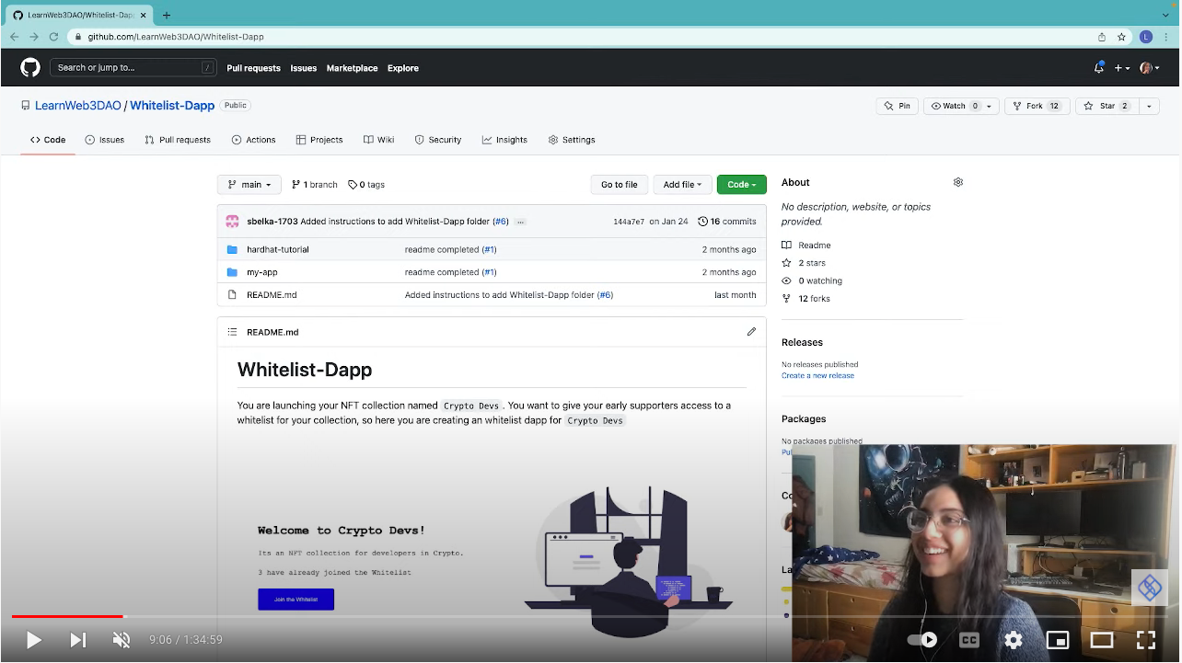Screen dimensions: 1182x663
Task: Click the video progress bar
Action: [591, 616]
